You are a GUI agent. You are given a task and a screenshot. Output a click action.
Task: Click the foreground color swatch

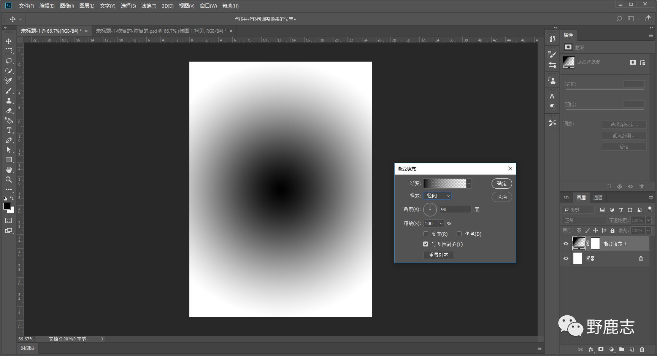[6, 206]
